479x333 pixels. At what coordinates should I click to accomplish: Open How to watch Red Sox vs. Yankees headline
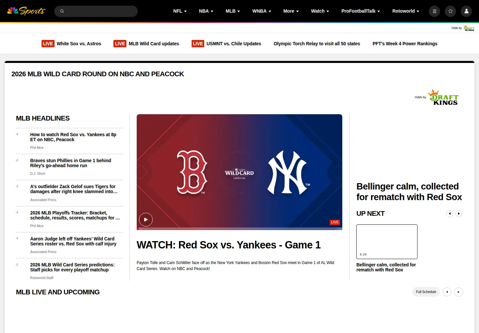73,137
